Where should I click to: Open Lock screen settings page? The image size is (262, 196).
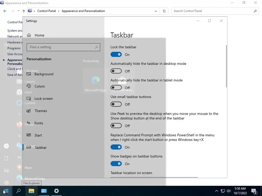pos(63,99)
